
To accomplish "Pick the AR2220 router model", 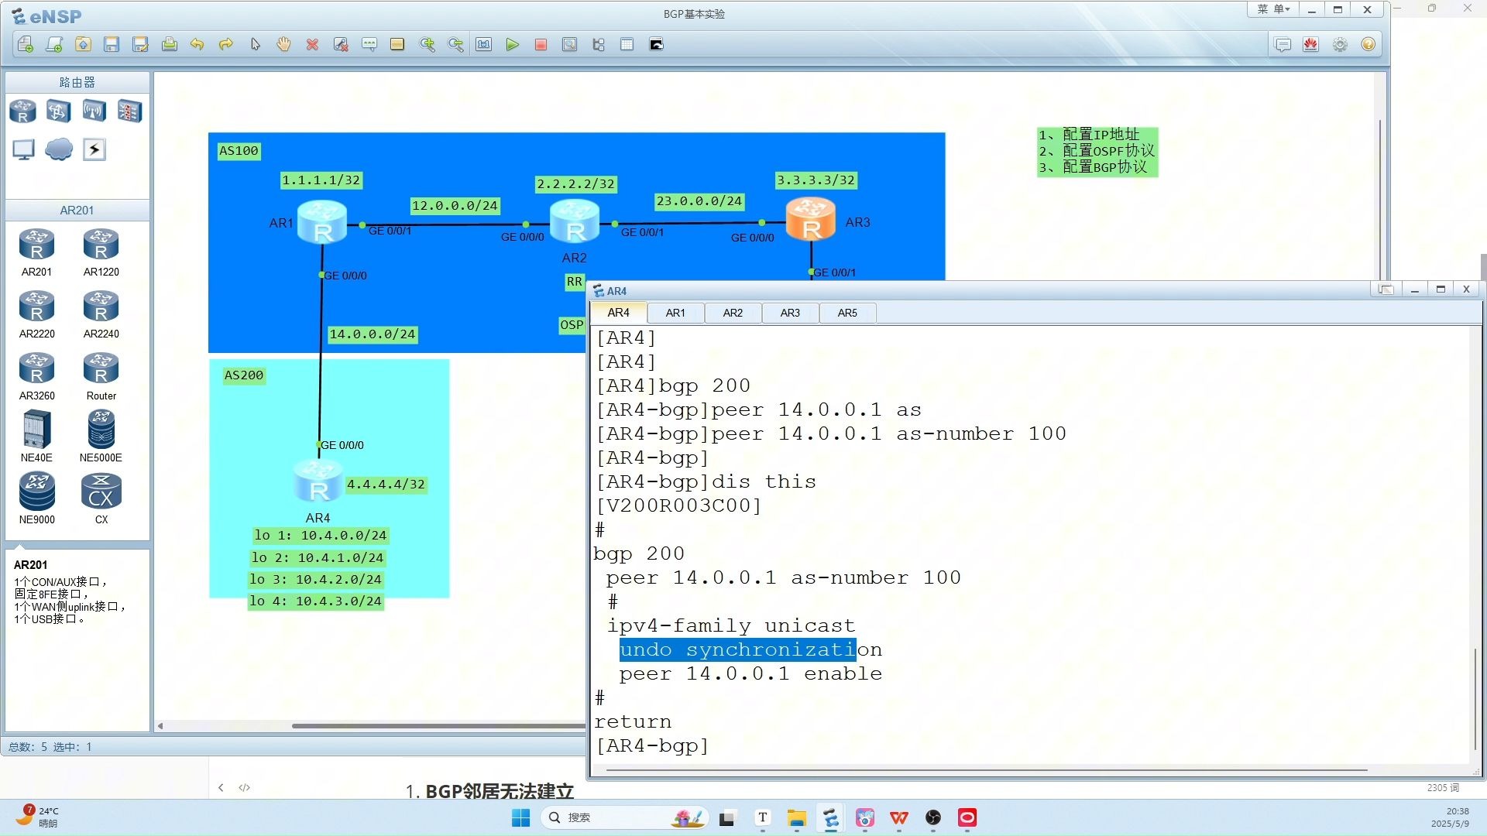I will (x=36, y=314).
